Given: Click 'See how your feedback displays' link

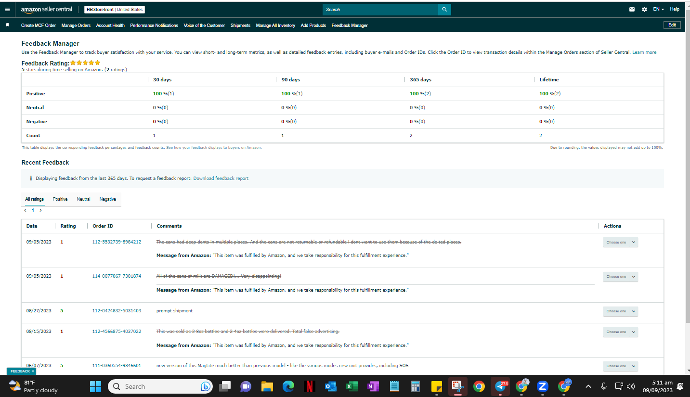Looking at the screenshot, I should tap(214, 148).
